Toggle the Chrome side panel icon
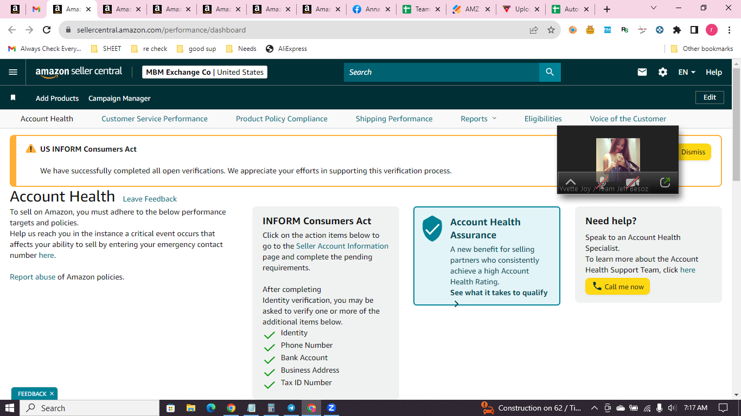741x416 pixels. click(x=694, y=30)
